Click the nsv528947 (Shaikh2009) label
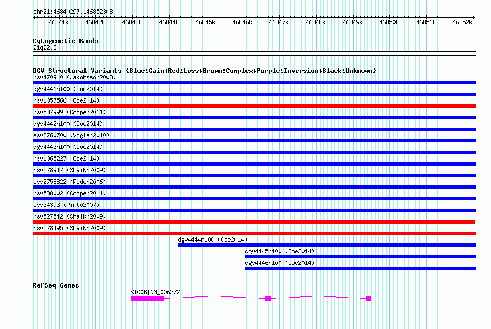Viewport: 491px width, 329px height. (70, 170)
